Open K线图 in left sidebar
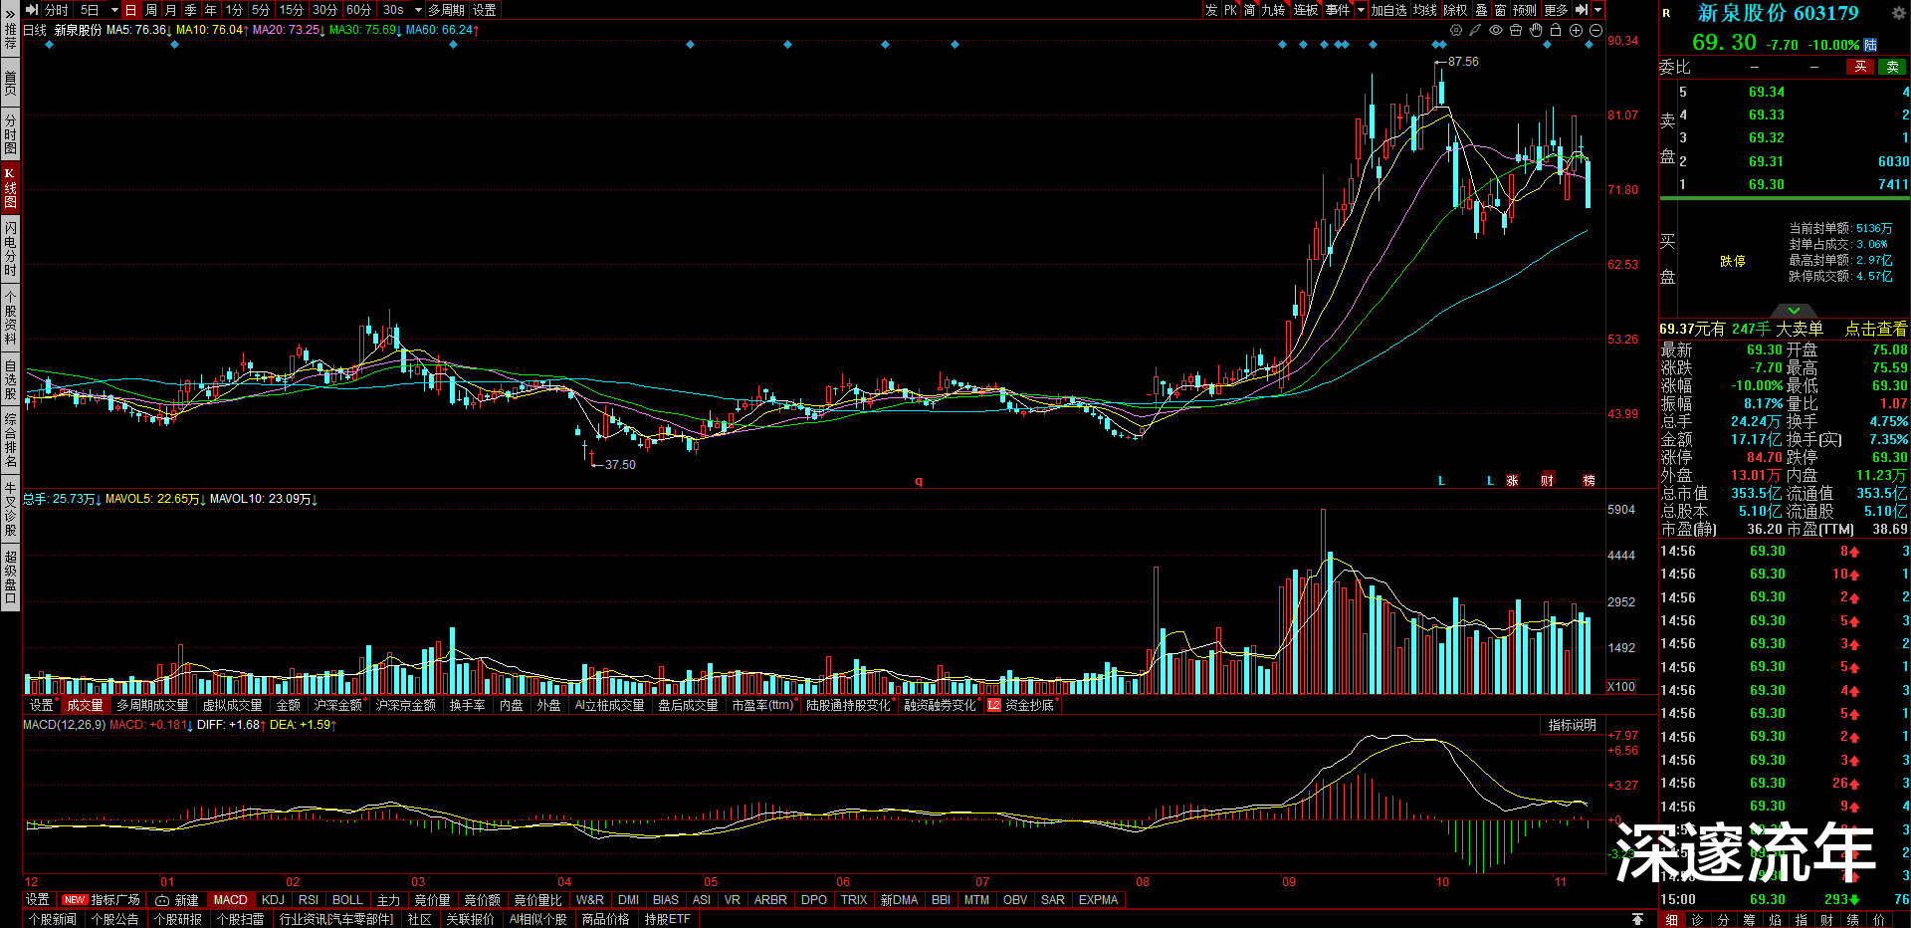Screen dimensions: 1911x928 click(x=10, y=187)
